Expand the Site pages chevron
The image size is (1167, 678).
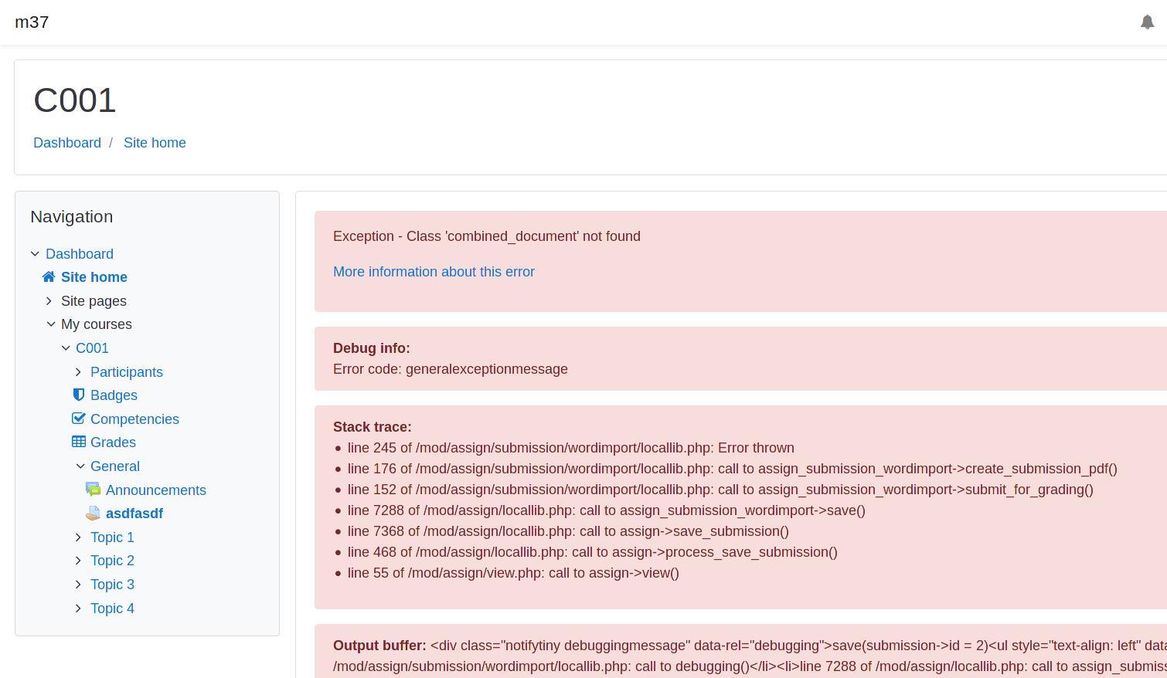click(49, 300)
